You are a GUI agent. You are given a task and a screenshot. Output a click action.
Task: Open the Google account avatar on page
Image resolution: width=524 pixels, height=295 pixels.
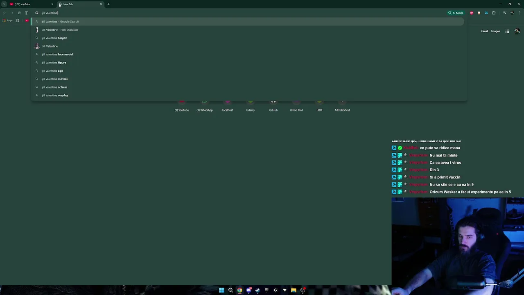coord(517,31)
